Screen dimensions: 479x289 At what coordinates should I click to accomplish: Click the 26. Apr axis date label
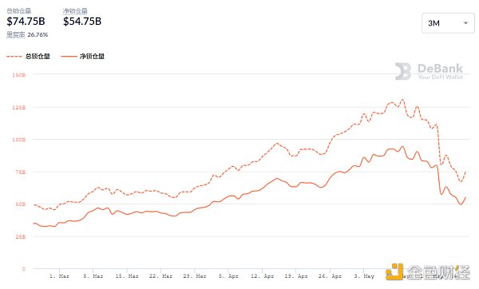pos(330,276)
